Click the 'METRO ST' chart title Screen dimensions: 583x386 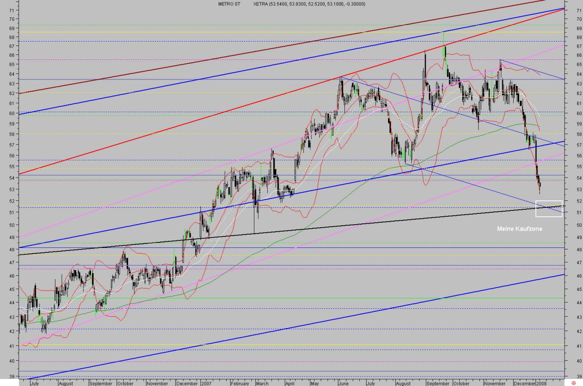[x=229, y=4]
